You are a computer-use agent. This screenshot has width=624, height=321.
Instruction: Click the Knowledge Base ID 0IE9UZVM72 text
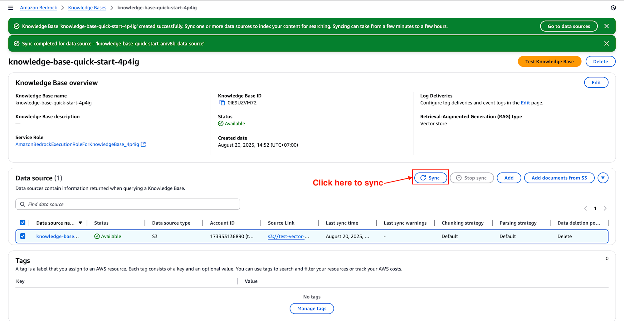[x=242, y=103]
